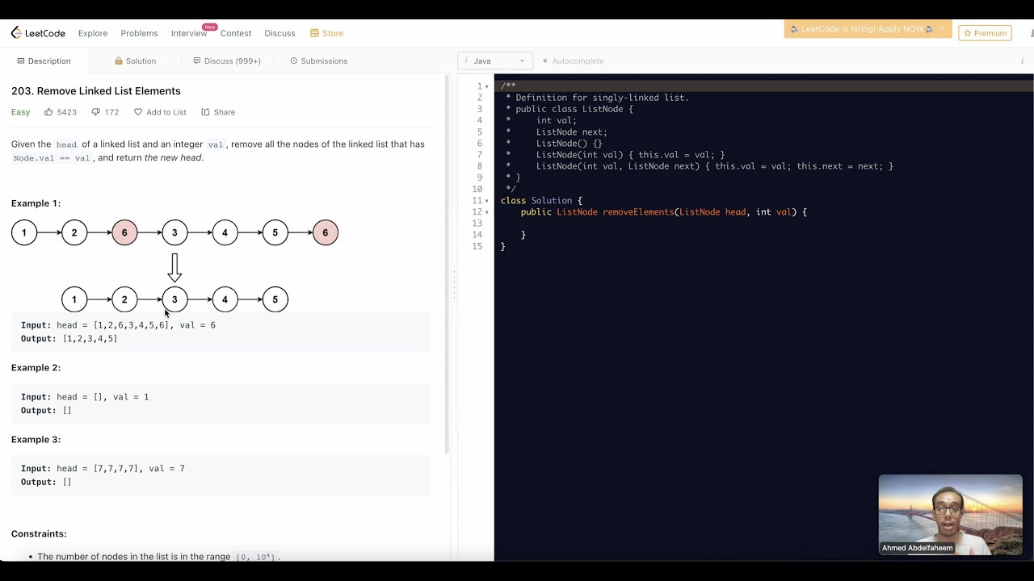The width and height of the screenshot is (1034, 581).
Task: Click the "class Solution {" code line
Action: click(541, 201)
